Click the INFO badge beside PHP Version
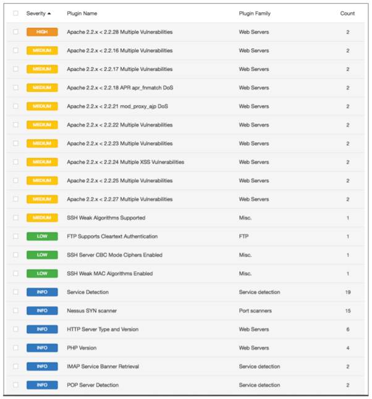372x399 pixels. coord(42,348)
